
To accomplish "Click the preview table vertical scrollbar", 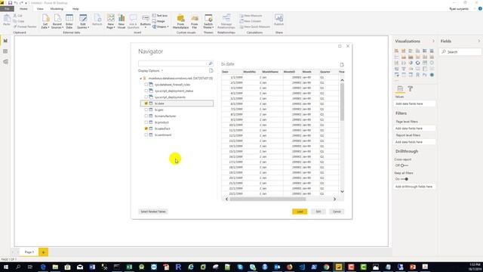I will (342, 102).
